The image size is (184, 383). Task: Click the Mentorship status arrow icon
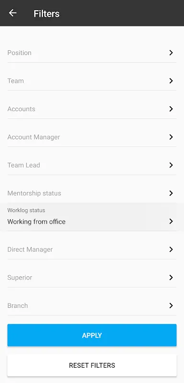click(x=171, y=193)
